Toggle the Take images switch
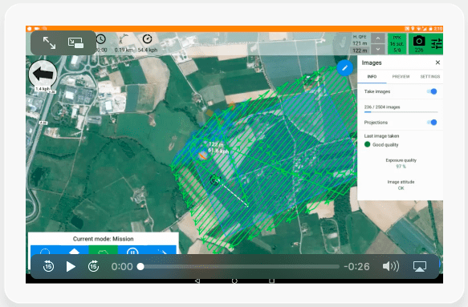This screenshot has width=468, height=307. [432, 91]
